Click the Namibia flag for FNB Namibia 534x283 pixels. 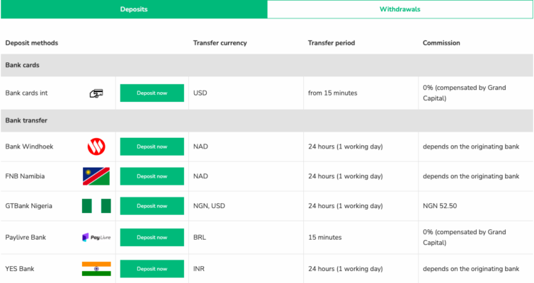pyautogui.click(x=96, y=176)
